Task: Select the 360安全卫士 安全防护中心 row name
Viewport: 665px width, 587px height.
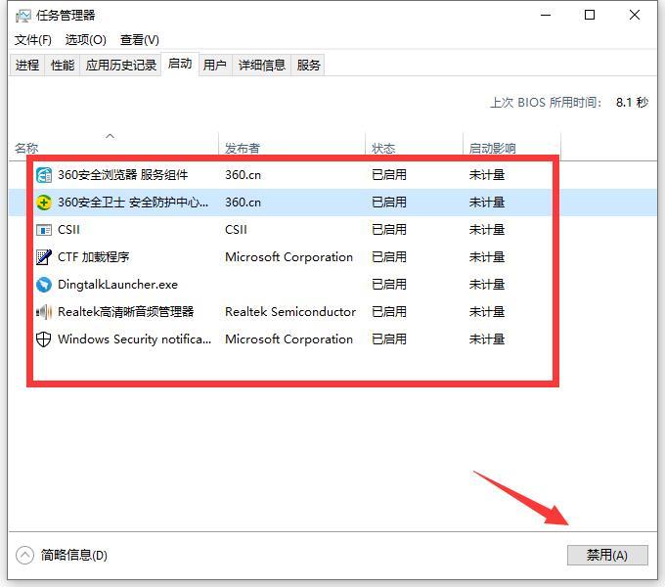Action: (133, 203)
